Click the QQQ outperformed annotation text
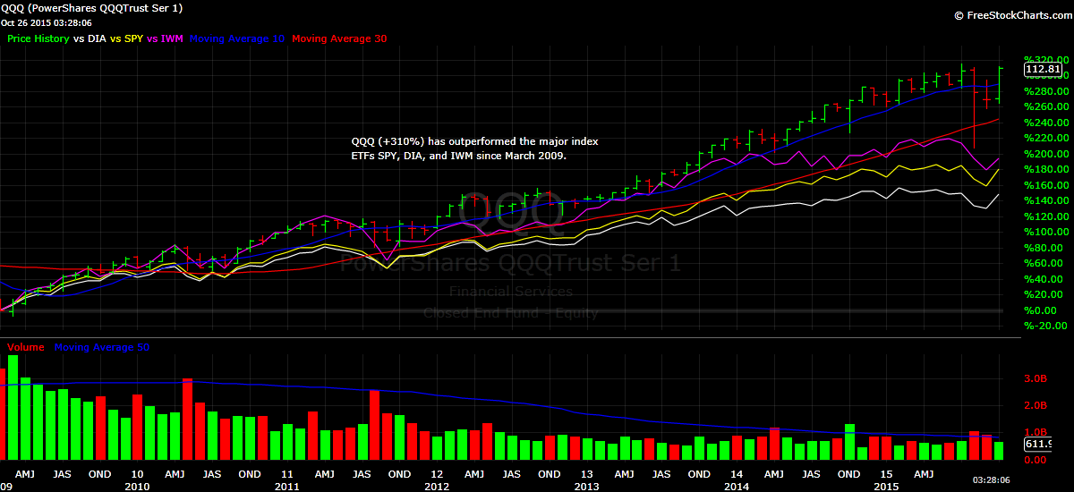The height and width of the screenshot is (492, 1074). (x=475, y=148)
